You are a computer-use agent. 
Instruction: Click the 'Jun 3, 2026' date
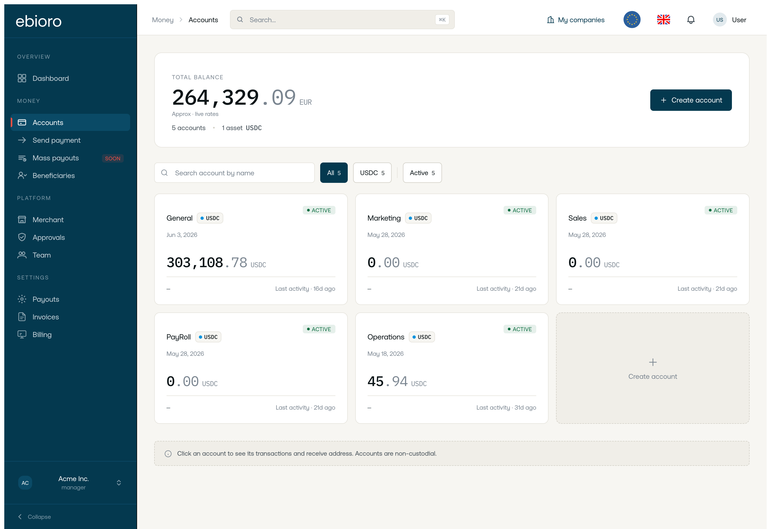(x=182, y=235)
